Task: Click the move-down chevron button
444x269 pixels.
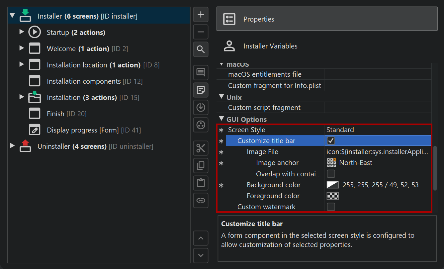Action: point(201,255)
